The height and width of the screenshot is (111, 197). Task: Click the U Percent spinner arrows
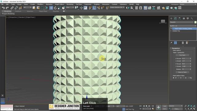coord(191,59)
